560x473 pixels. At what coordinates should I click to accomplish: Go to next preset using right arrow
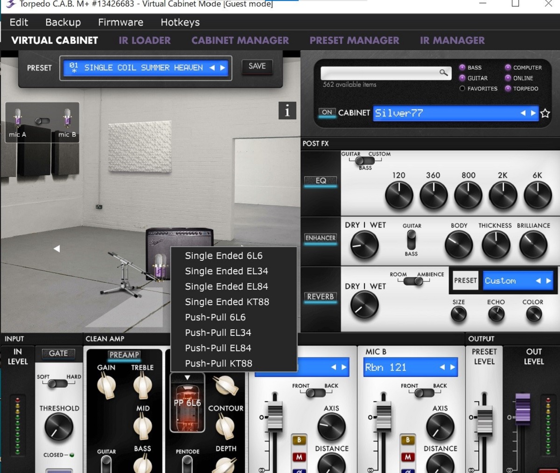pos(223,68)
